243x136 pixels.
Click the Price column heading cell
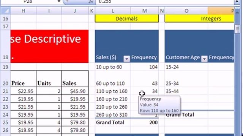point(23,79)
